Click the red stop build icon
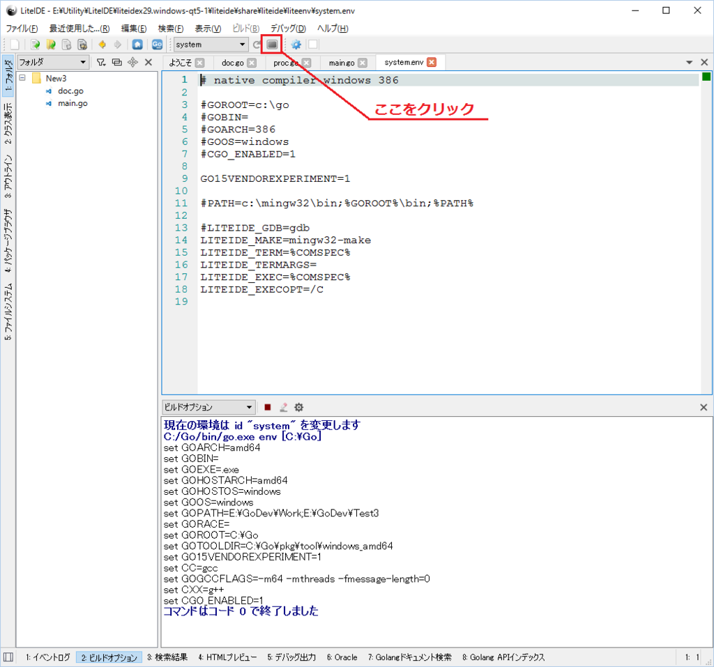714x667 pixels. click(x=267, y=407)
